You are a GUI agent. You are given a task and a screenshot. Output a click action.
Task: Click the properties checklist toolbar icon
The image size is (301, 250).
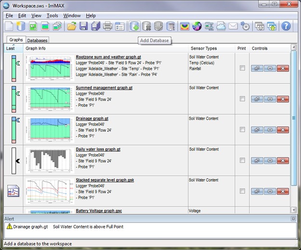(x=119, y=26)
